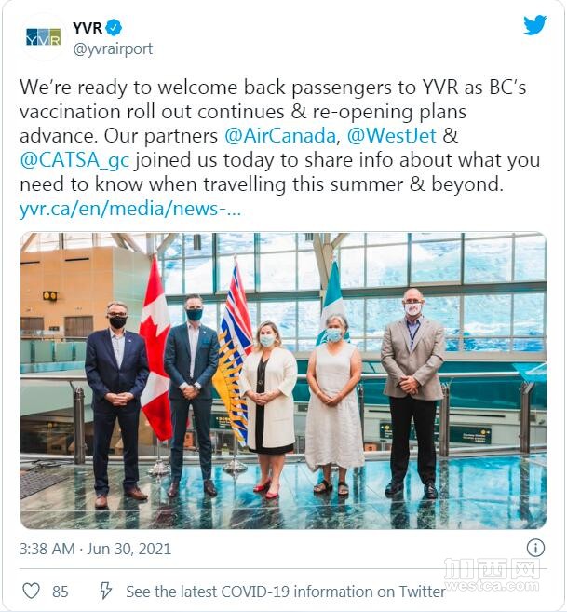Image resolution: width=567 pixels, height=612 pixels.
Task: Click the Jun 30, 2021 date
Action: [128, 549]
